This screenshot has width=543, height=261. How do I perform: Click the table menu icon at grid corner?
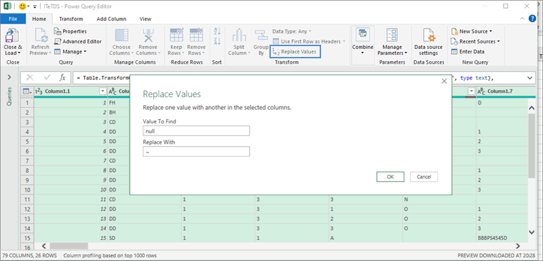27,92
